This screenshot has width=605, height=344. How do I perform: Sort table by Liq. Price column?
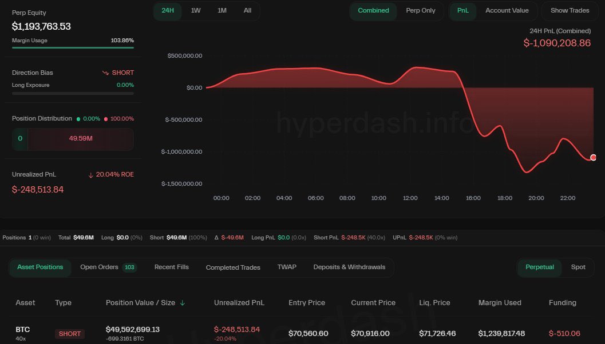[434, 303]
